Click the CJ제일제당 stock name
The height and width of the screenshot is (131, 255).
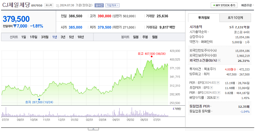(16, 5)
